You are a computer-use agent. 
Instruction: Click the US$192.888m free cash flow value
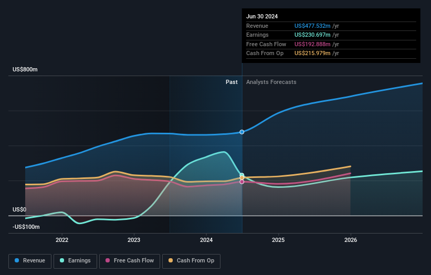312,44
